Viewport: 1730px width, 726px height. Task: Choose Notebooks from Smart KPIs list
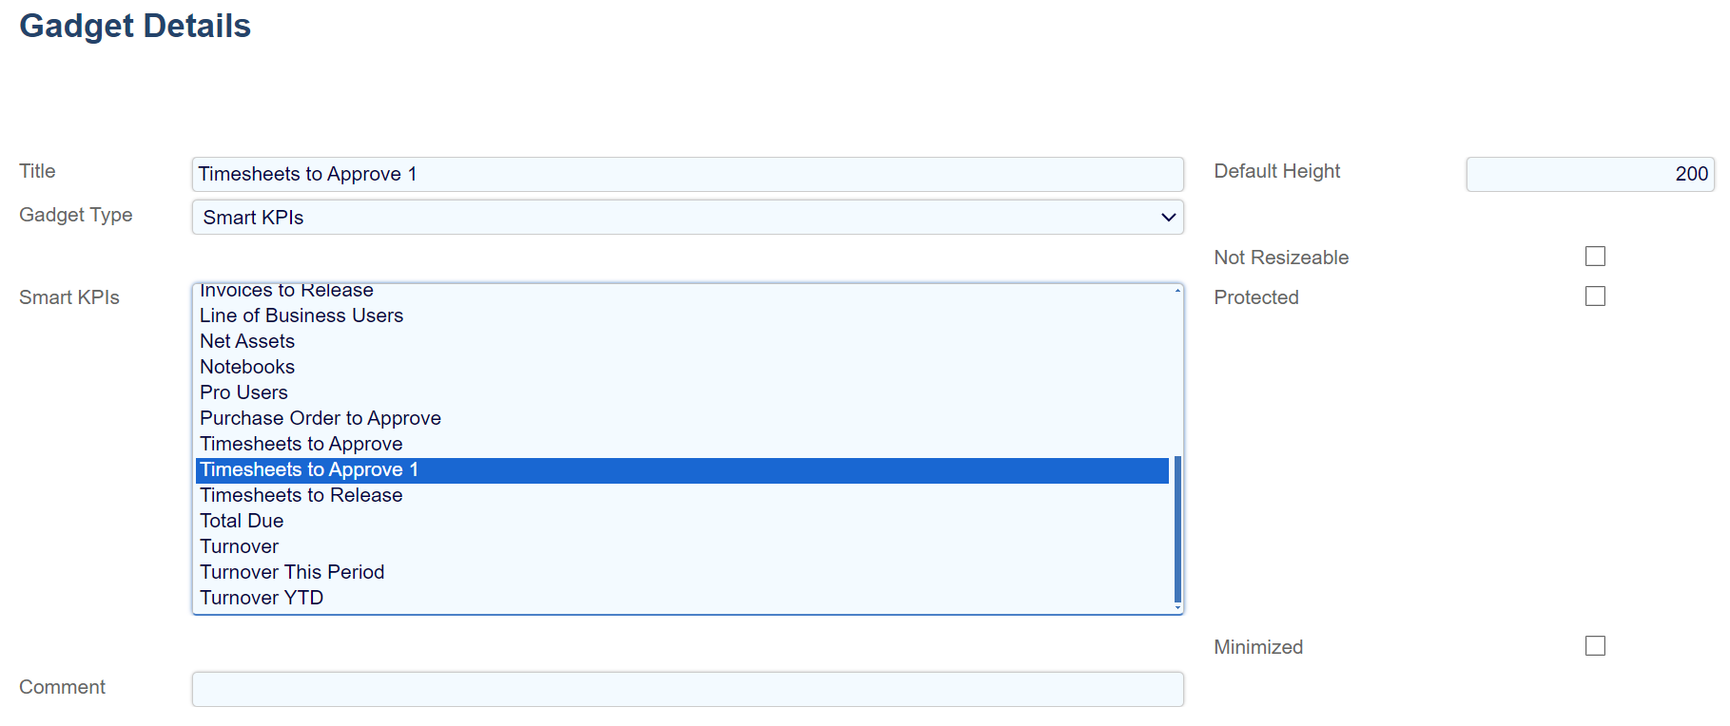pyautogui.click(x=247, y=367)
